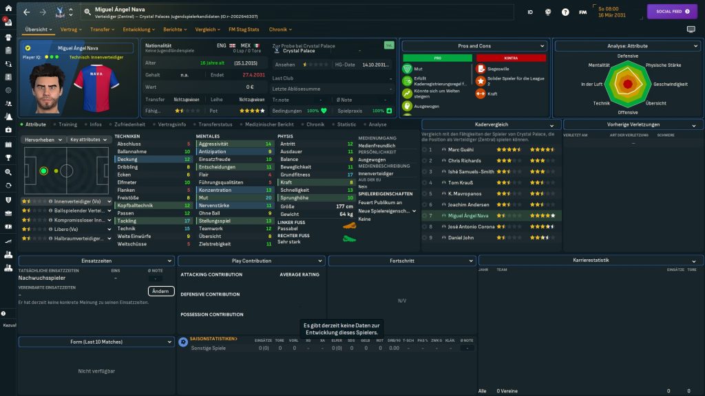Select the radio button beside Tom Krauß

click(425, 182)
